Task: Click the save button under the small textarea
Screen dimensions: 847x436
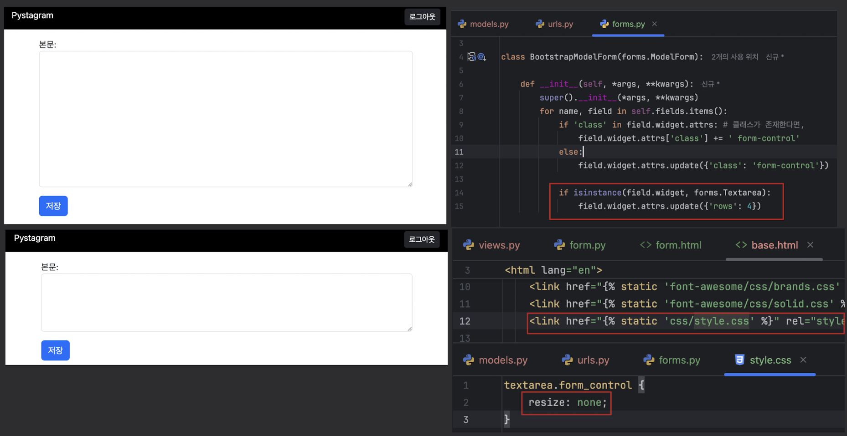Action: (x=55, y=350)
